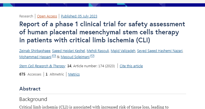Click the email envelope icon beside Masoud Soleimani
The image size is (205, 109).
pos(92,56)
